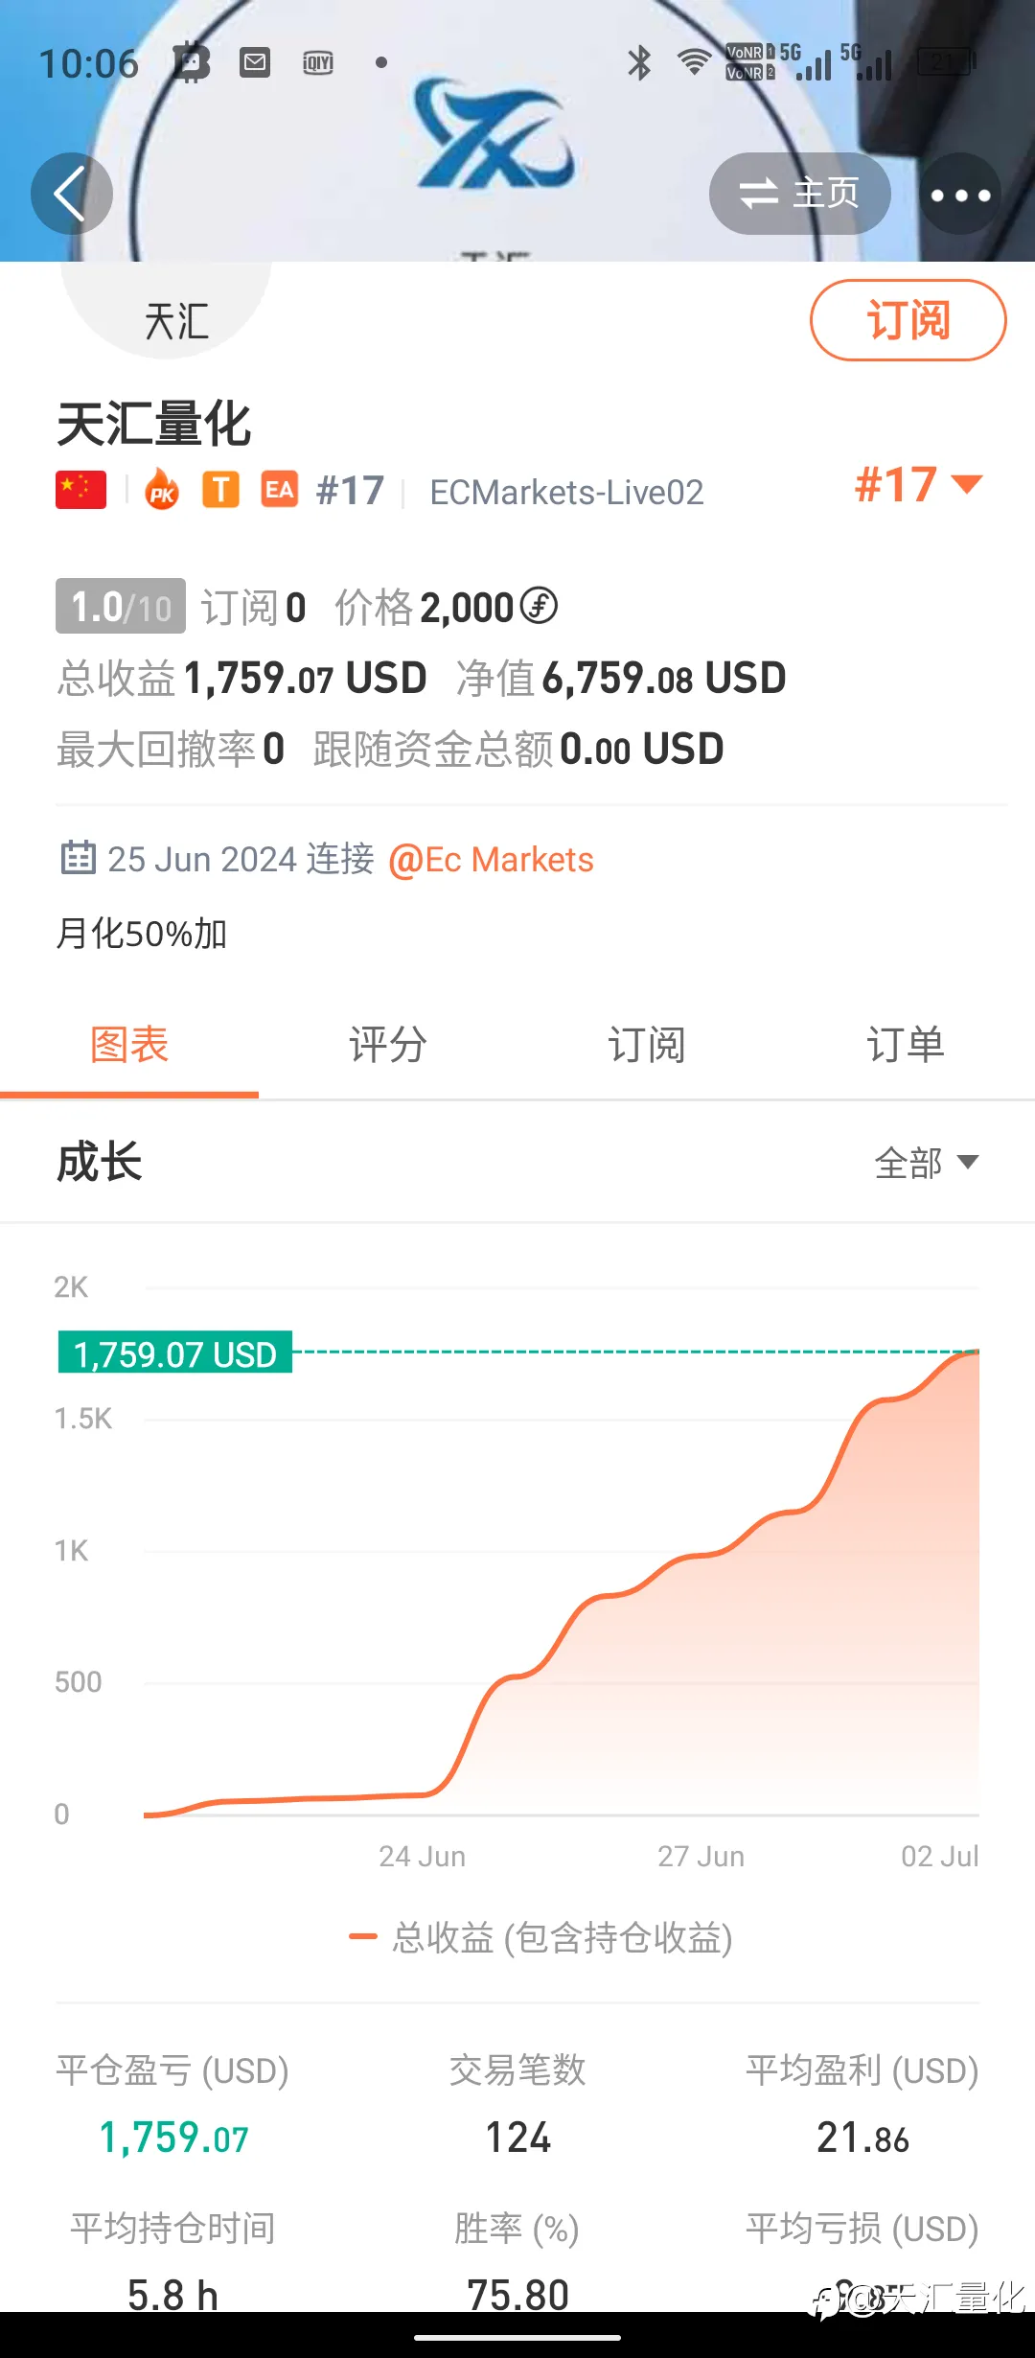Tap the 1.0/10 rating badge
This screenshot has height=2358, width=1035.
click(x=121, y=607)
